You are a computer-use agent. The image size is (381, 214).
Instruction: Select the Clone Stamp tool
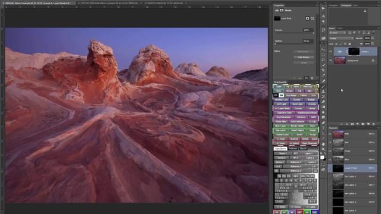point(323,91)
